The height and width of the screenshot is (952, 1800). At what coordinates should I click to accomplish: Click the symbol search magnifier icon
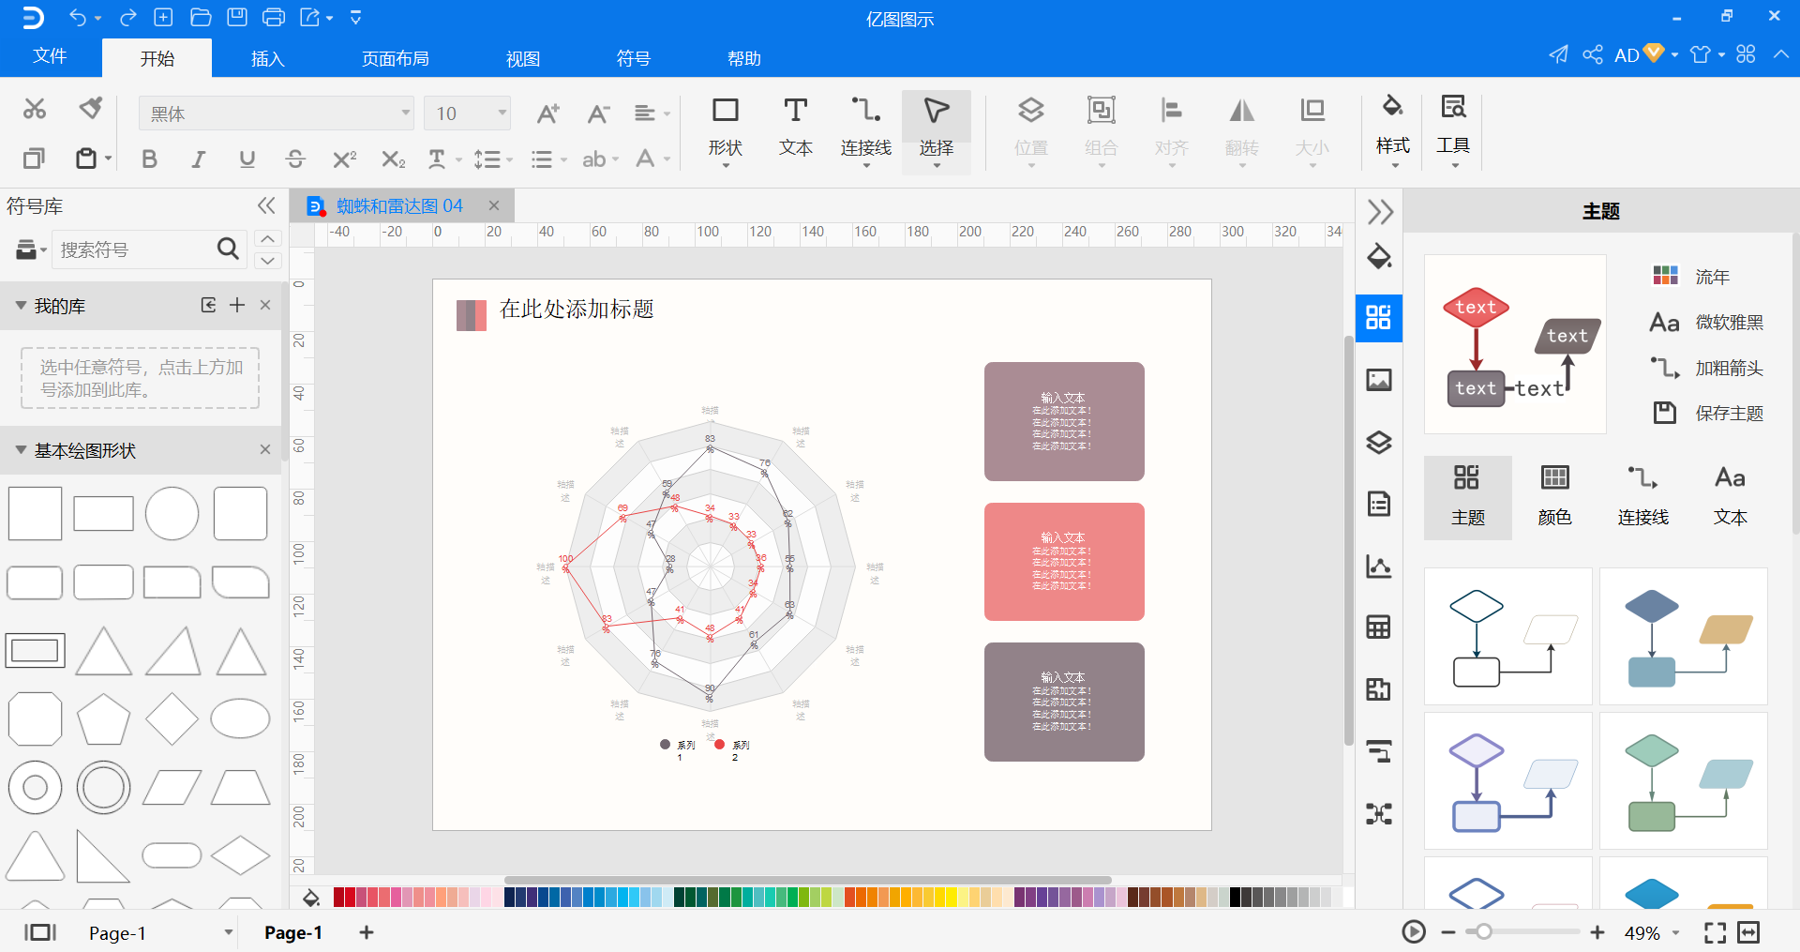(x=228, y=249)
